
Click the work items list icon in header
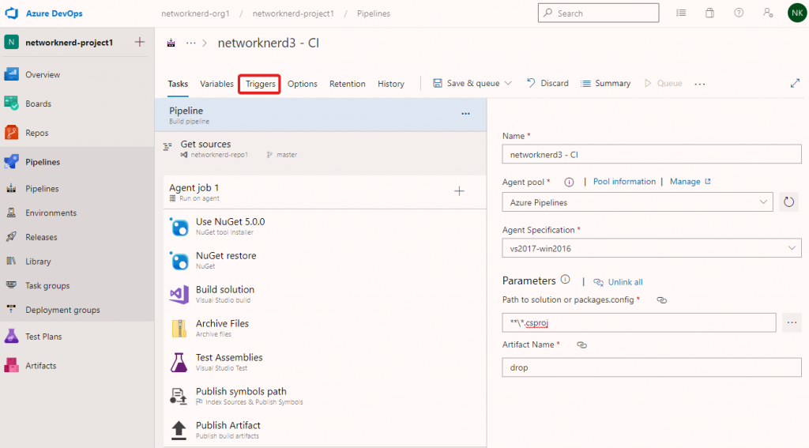click(681, 13)
